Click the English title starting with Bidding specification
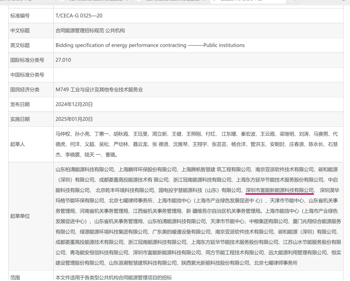Image resolution: width=350 pixels, height=281 pixels. tap(150, 45)
